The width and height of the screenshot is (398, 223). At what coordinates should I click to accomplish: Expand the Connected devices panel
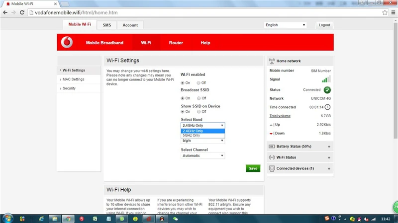tap(329, 169)
